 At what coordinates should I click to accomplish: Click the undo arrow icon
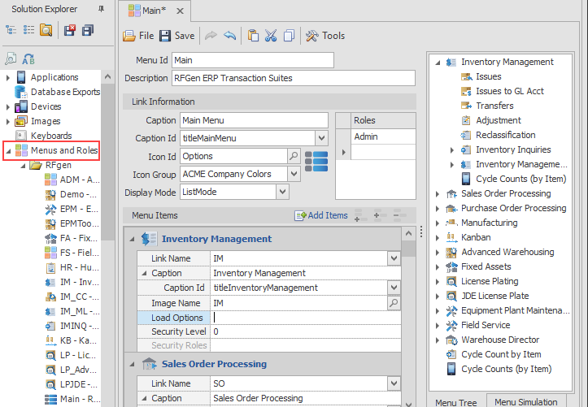229,36
